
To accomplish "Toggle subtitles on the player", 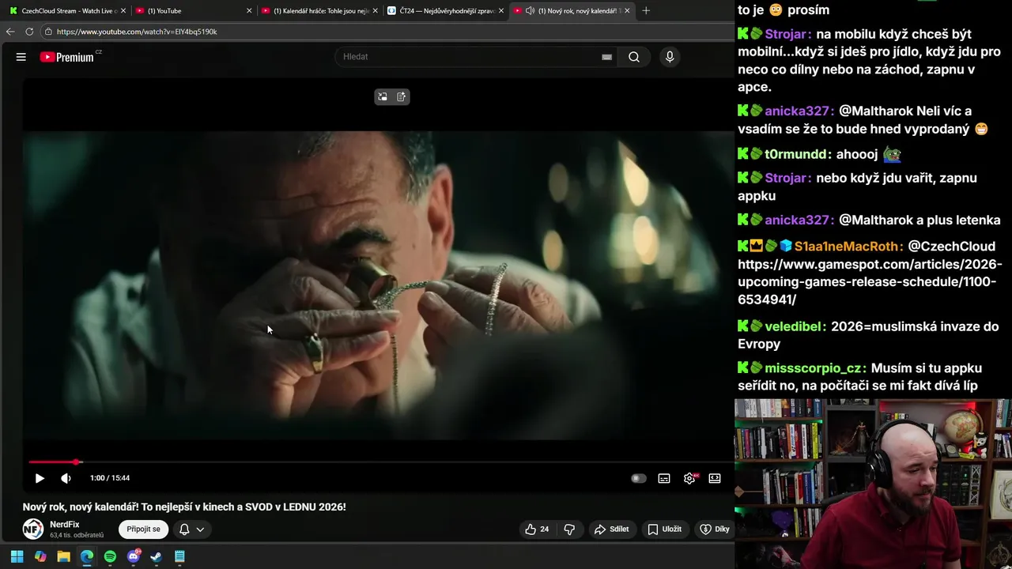I will click(664, 478).
